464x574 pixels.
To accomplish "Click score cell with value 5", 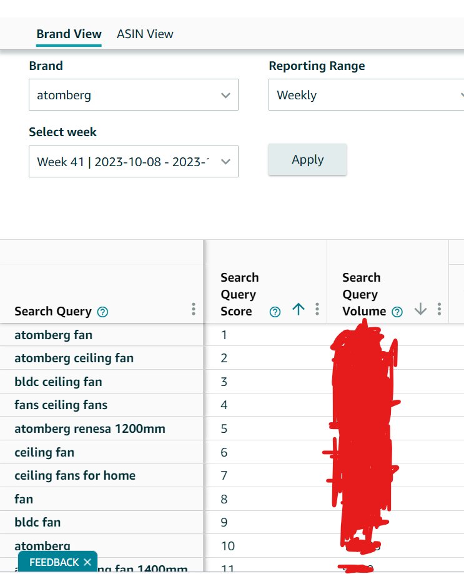I will click(x=266, y=428).
